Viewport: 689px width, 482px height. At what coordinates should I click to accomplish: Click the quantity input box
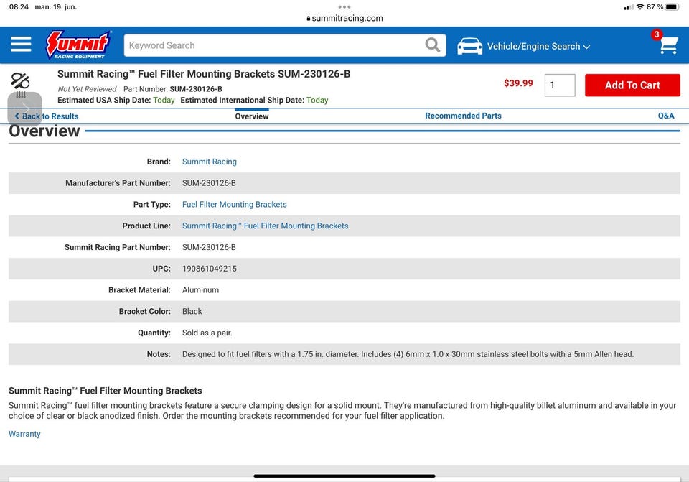click(559, 85)
